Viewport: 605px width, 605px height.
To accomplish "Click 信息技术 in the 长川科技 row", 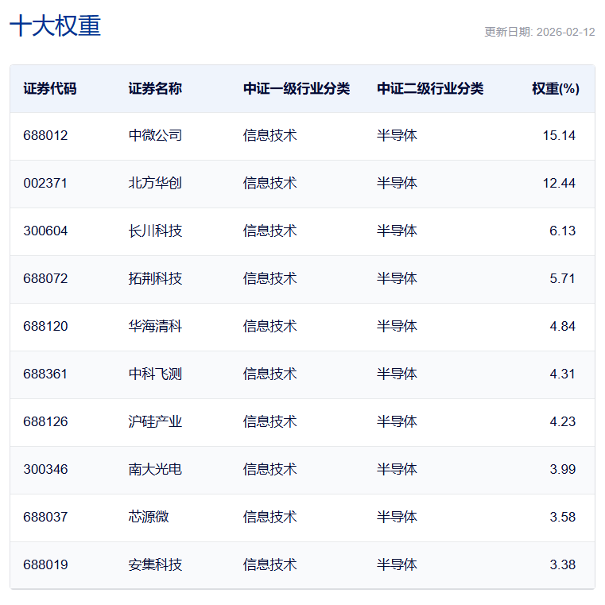I will coord(270,231).
